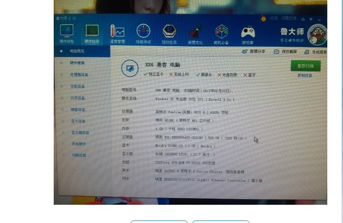Click the 光盘刻录 cross status
This screenshot has height=223, width=343.
click(x=227, y=75)
